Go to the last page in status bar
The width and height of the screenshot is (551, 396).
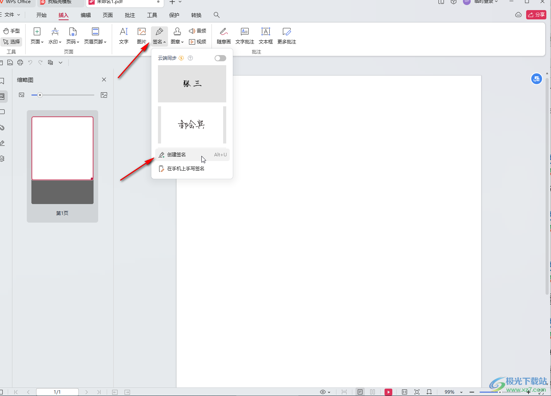99,392
